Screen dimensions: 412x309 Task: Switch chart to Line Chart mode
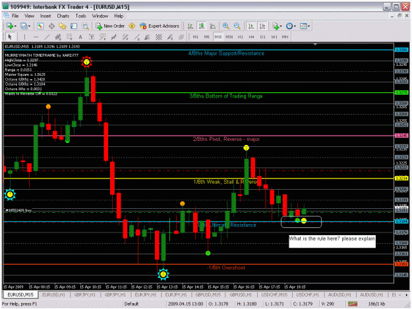click(213, 26)
